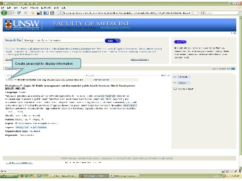Click the Stop loading X icon
Image resolution: width=242 pixels, height=181 pixels.
coord(26,13)
